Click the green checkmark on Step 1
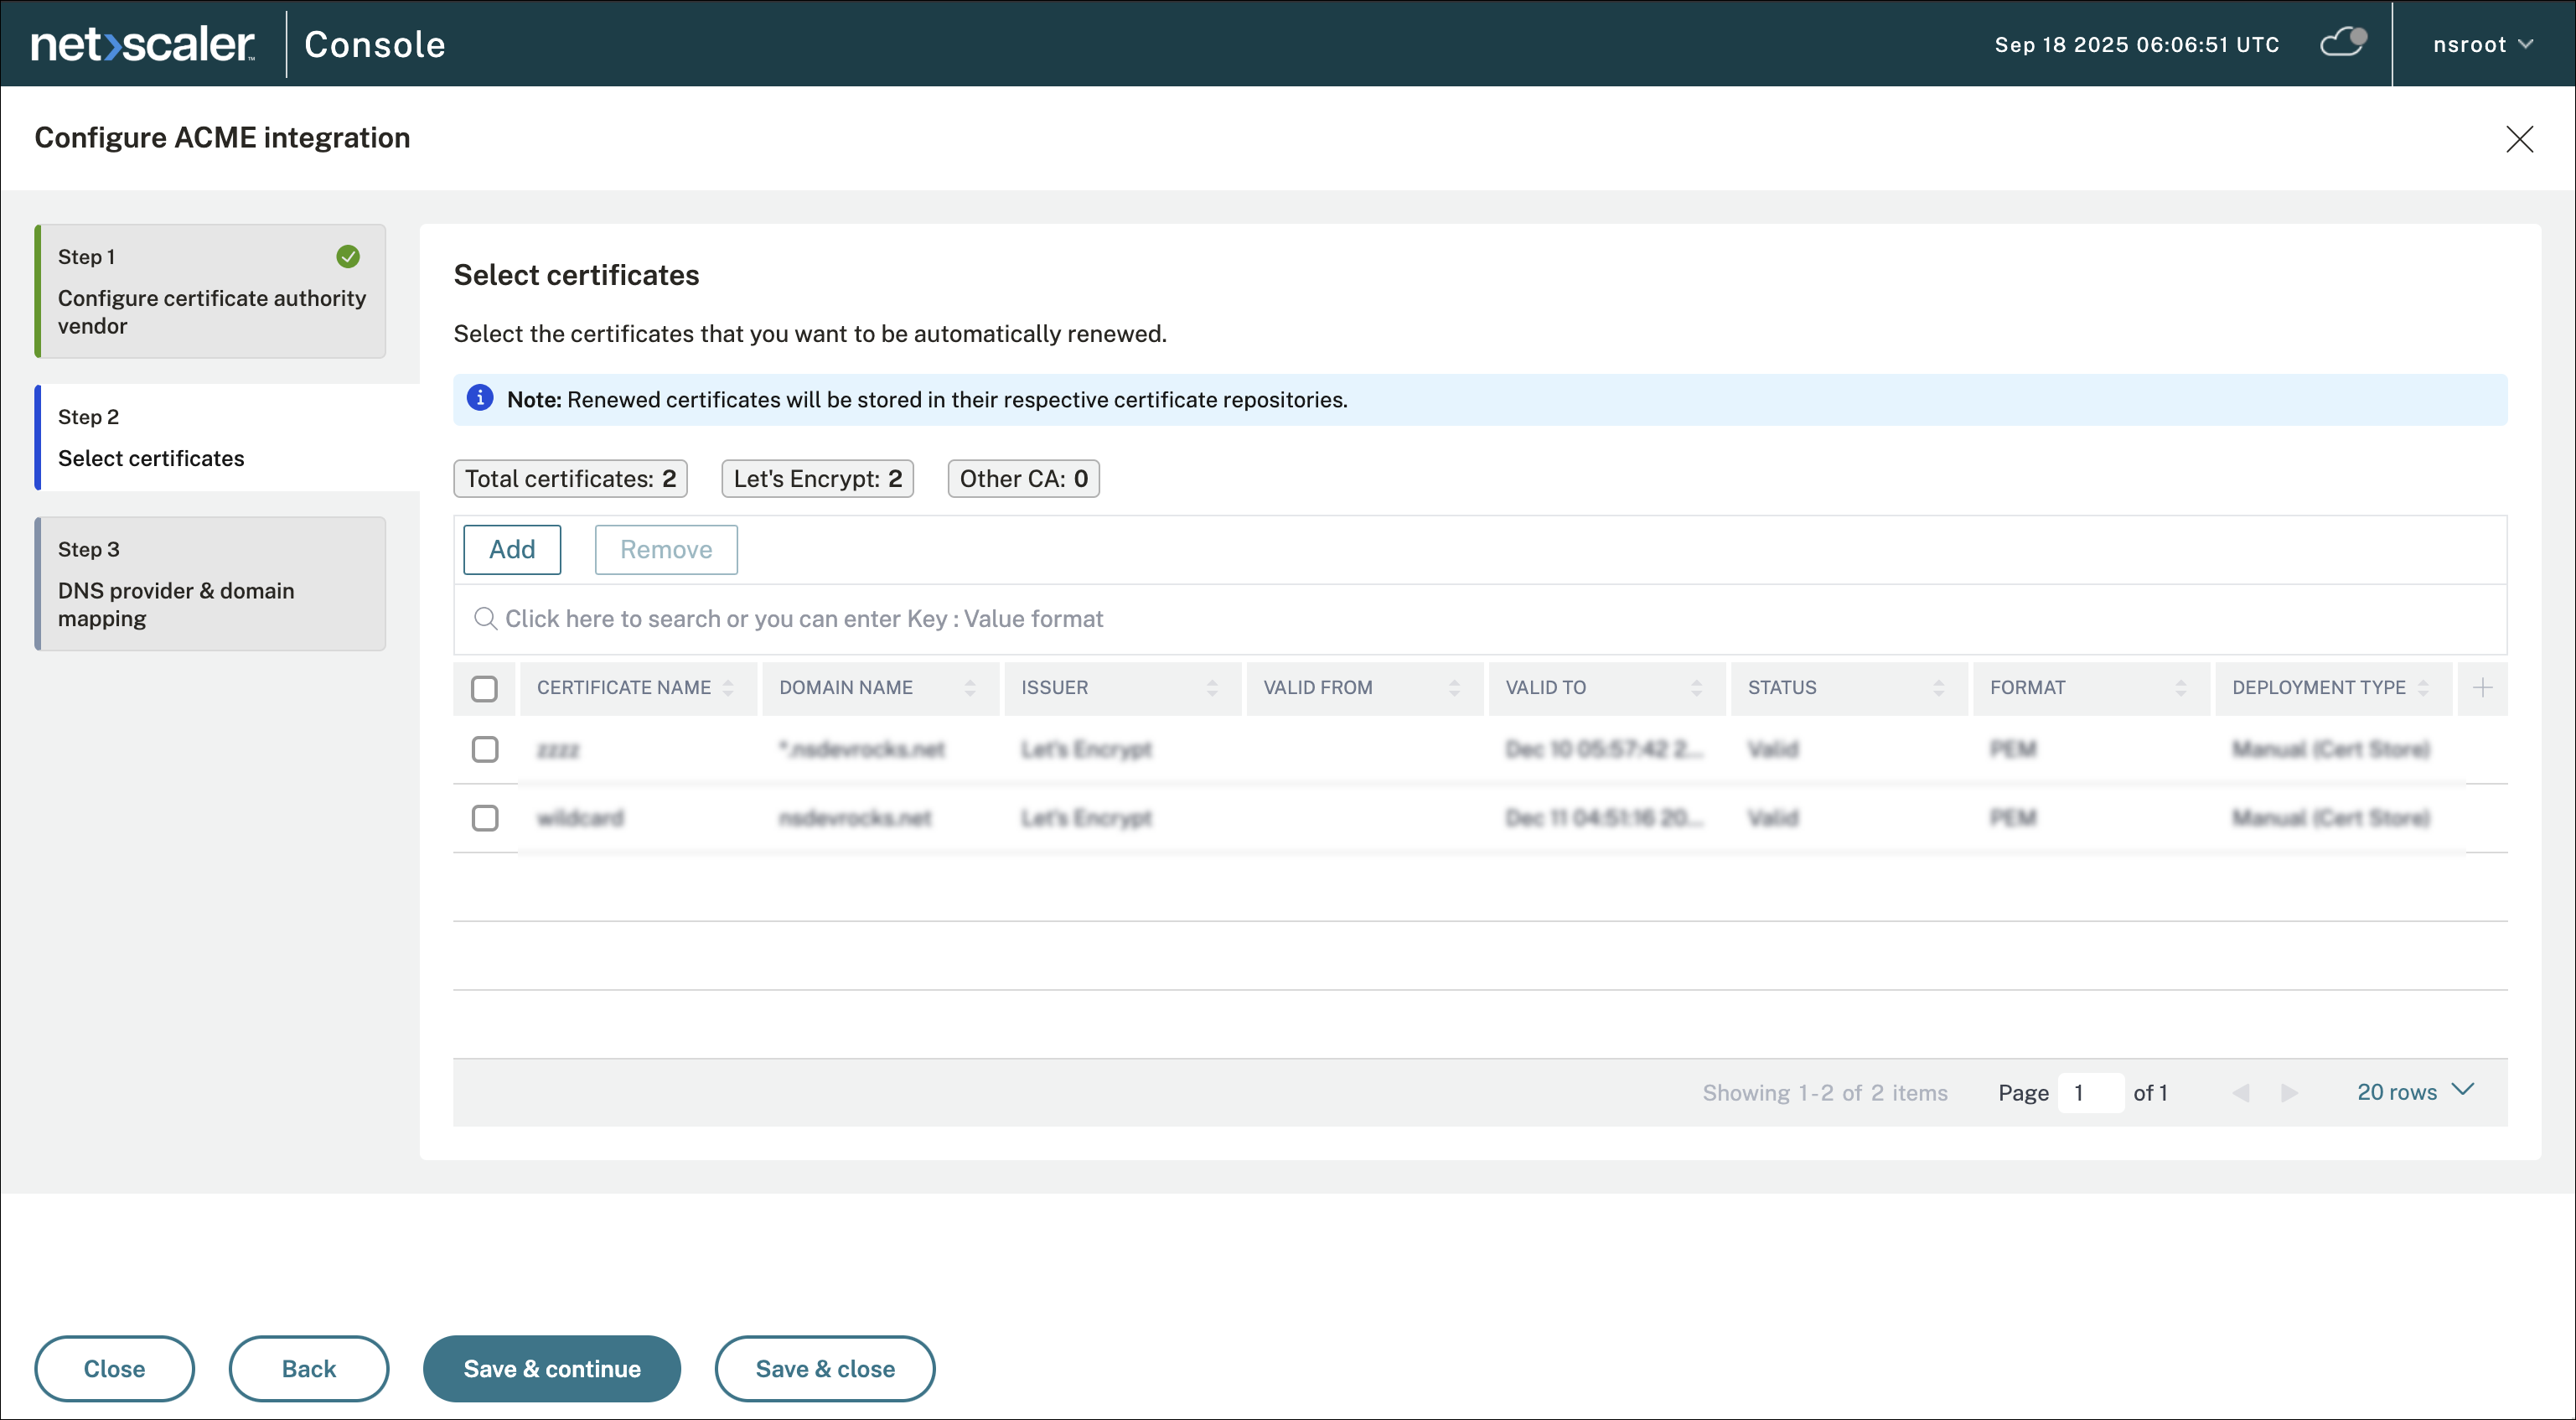This screenshot has width=2576, height=1420. (x=348, y=257)
